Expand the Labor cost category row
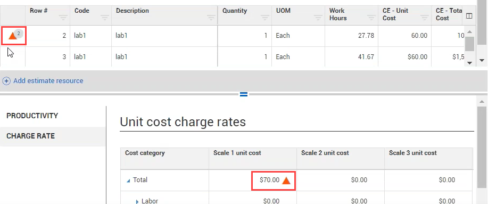Screen dimensions: 488x204 (137, 201)
